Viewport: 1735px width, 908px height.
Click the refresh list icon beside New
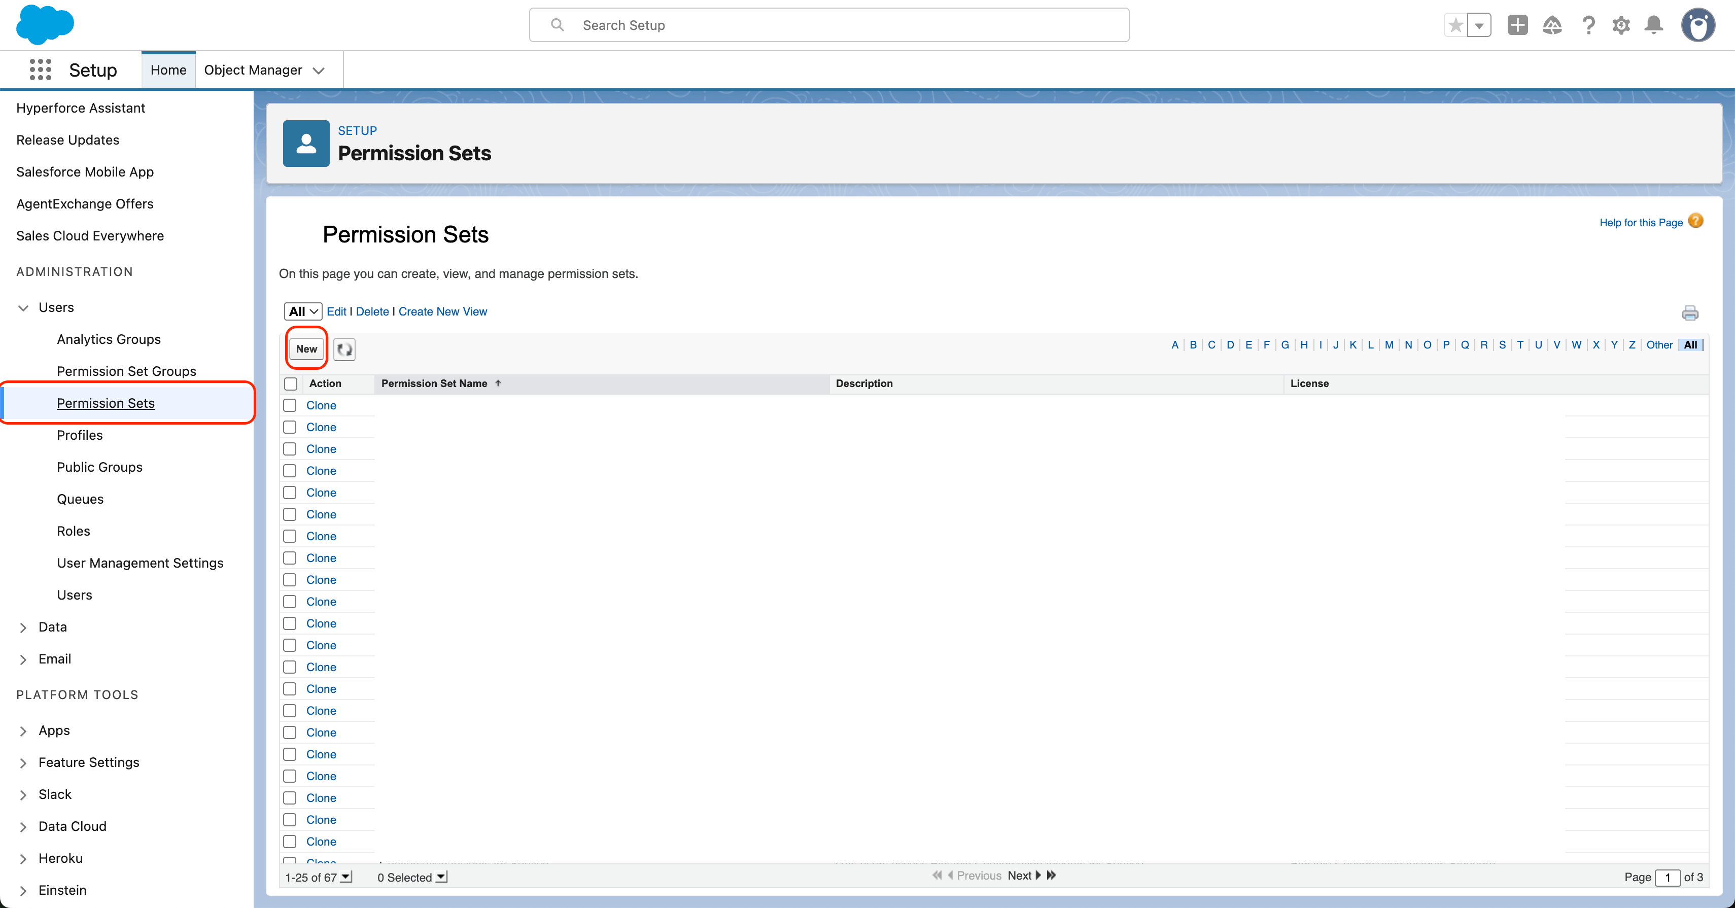click(x=344, y=349)
